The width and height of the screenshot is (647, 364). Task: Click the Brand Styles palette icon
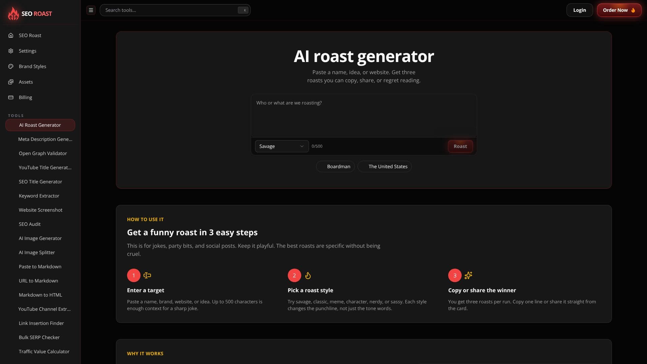point(11,66)
